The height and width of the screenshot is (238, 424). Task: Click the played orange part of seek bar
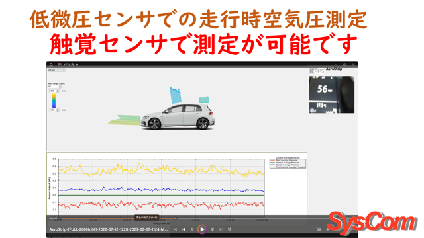(x=118, y=218)
